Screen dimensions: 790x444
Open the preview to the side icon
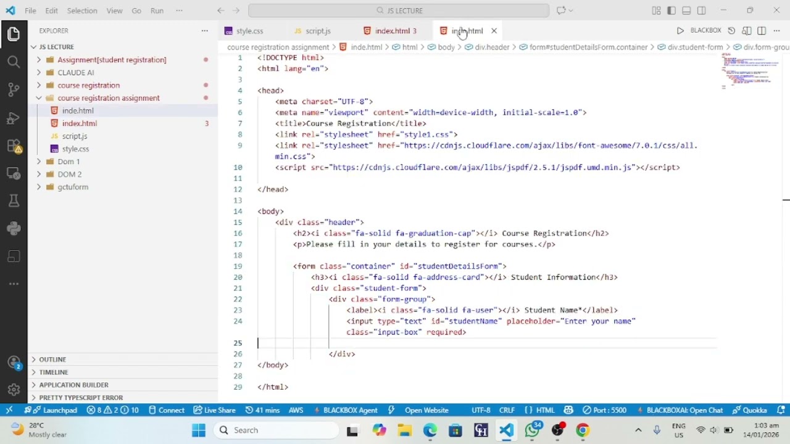tap(747, 31)
